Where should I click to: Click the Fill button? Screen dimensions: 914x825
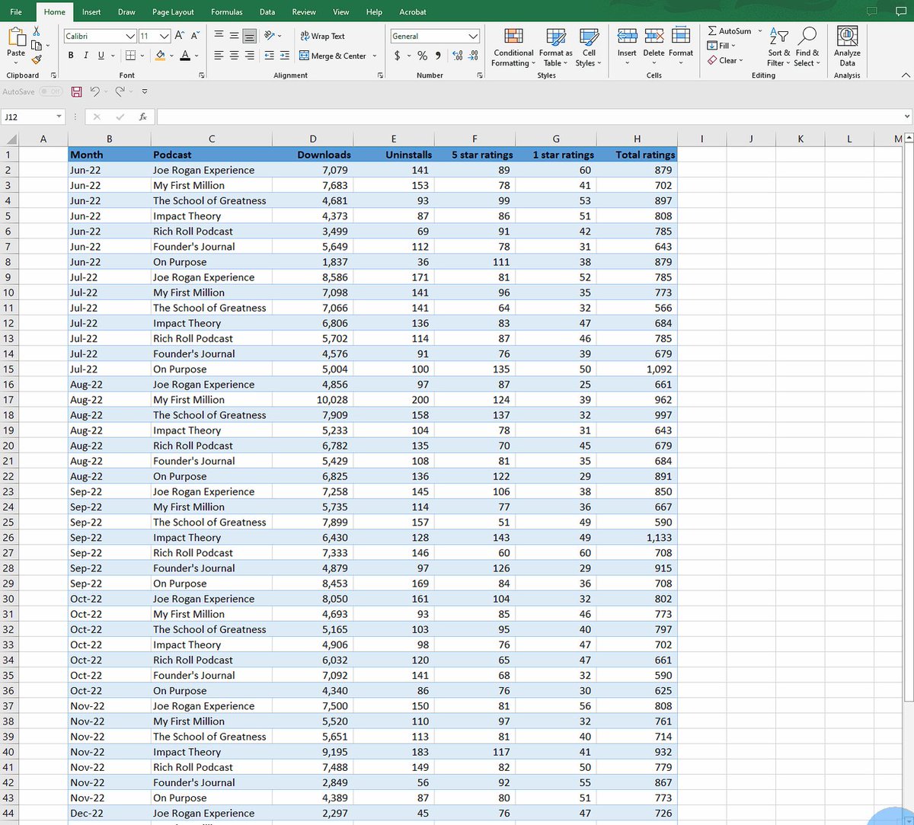[x=722, y=46]
